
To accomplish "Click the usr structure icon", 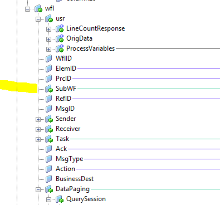I will 49,19.
